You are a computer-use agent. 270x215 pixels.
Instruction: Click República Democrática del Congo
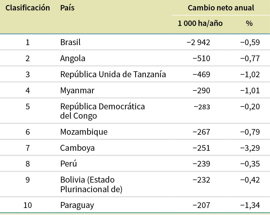102,111
